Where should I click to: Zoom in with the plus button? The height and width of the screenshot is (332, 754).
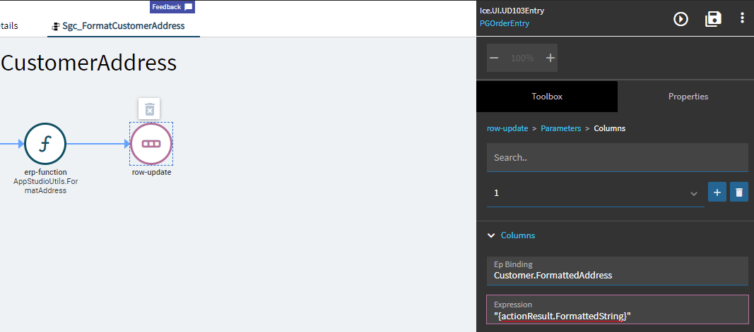tap(550, 58)
